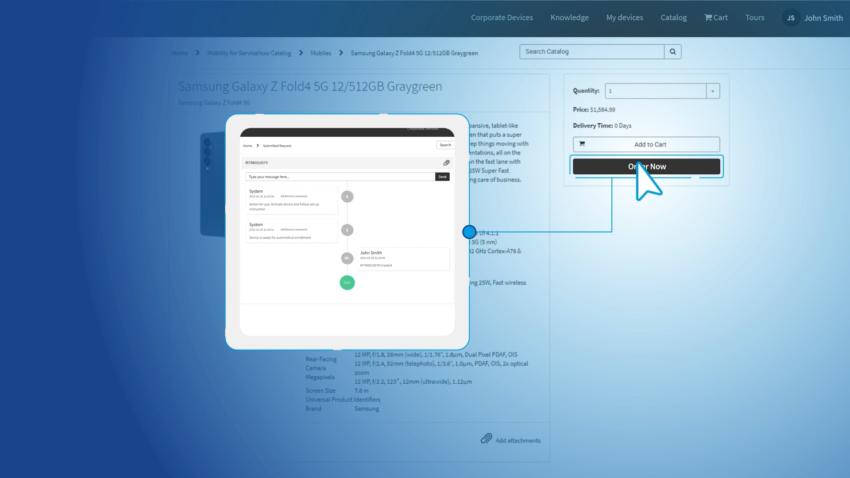
Task: Click the Samsung Galaxy Z Fold4 5G subtitle
Action: (214, 103)
